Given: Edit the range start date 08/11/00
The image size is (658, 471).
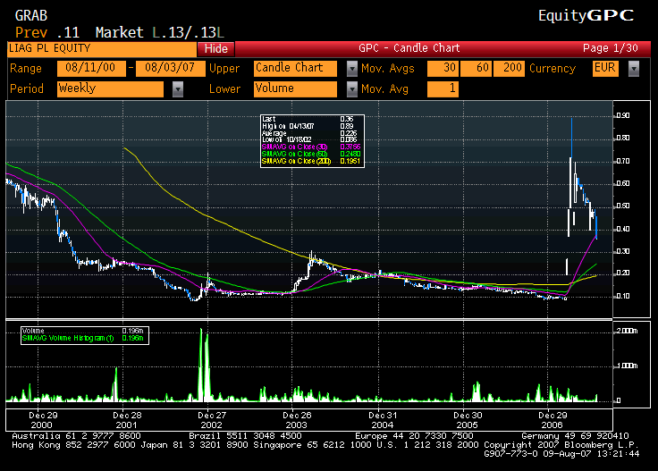Looking at the screenshot, I should tap(91, 68).
